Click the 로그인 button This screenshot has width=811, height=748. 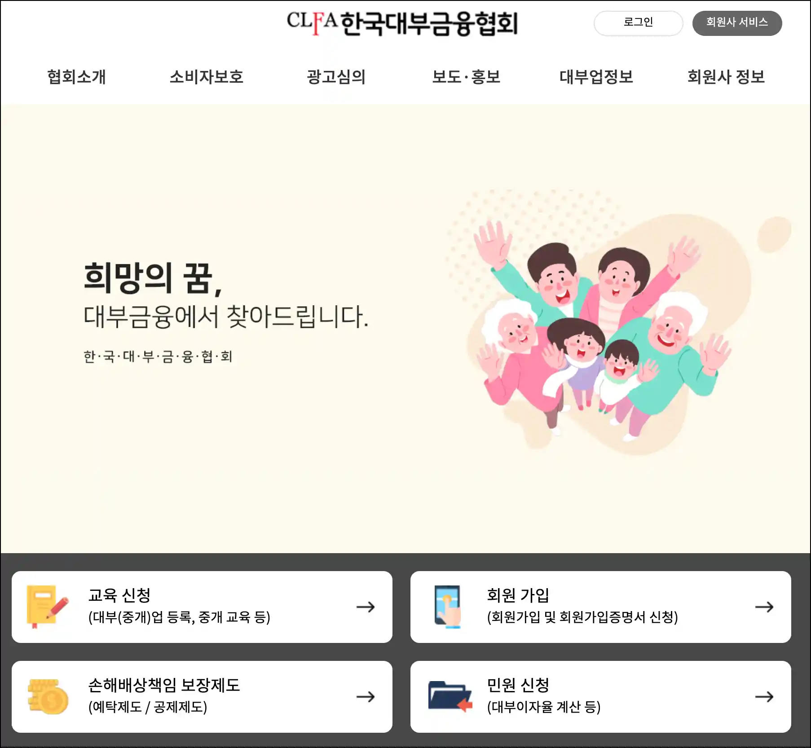638,23
